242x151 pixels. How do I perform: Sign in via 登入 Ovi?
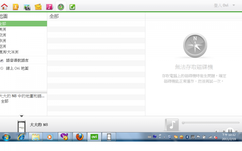[x=221, y=5]
